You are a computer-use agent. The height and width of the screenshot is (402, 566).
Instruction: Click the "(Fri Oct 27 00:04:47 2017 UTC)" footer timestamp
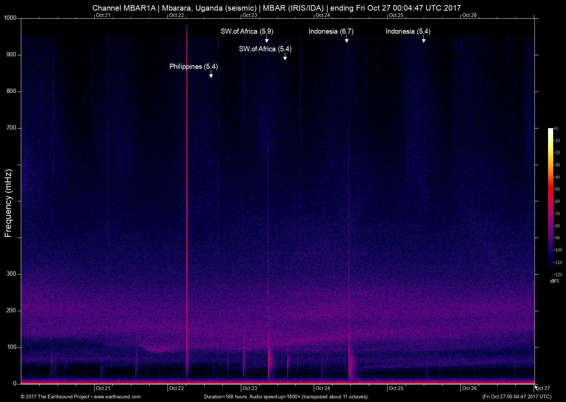tap(517, 397)
